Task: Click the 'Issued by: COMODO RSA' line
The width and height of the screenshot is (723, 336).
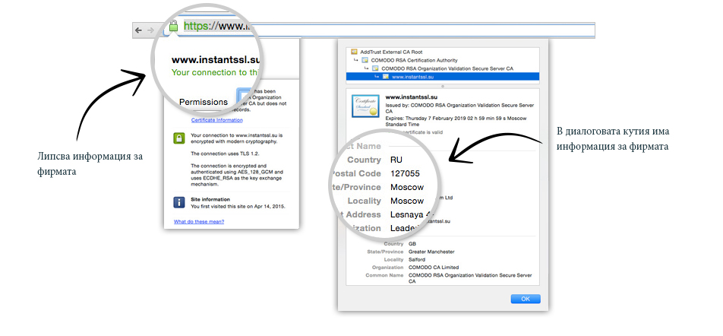Action: [x=459, y=109]
